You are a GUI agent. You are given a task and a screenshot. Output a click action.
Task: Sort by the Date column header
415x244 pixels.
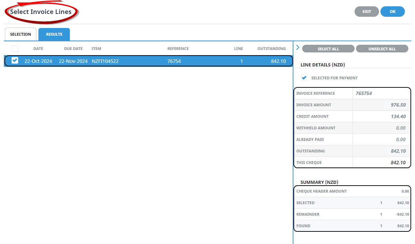point(38,49)
